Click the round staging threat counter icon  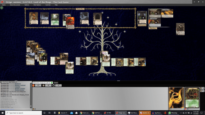pyautogui.click(x=54, y=86)
